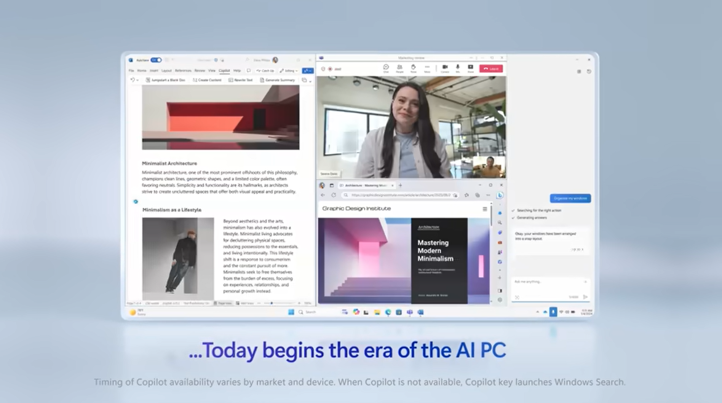Image resolution: width=722 pixels, height=403 pixels.
Task: Expand the Editing mode dropdown
Action: [289, 70]
